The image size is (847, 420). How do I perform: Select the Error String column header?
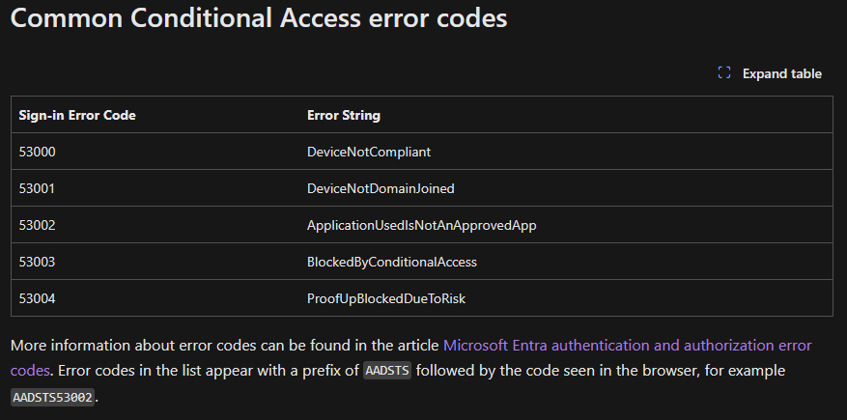coord(344,115)
